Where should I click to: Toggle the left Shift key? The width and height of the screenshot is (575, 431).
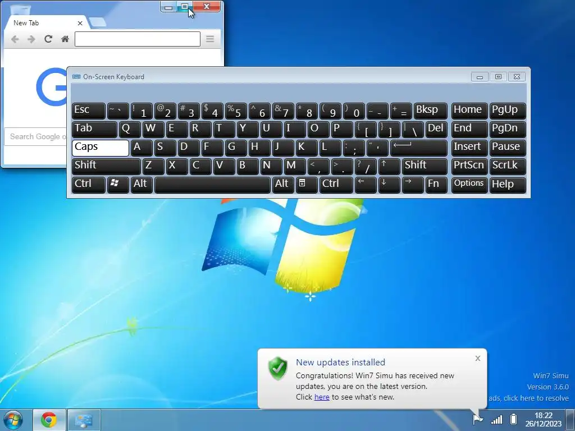tap(106, 166)
